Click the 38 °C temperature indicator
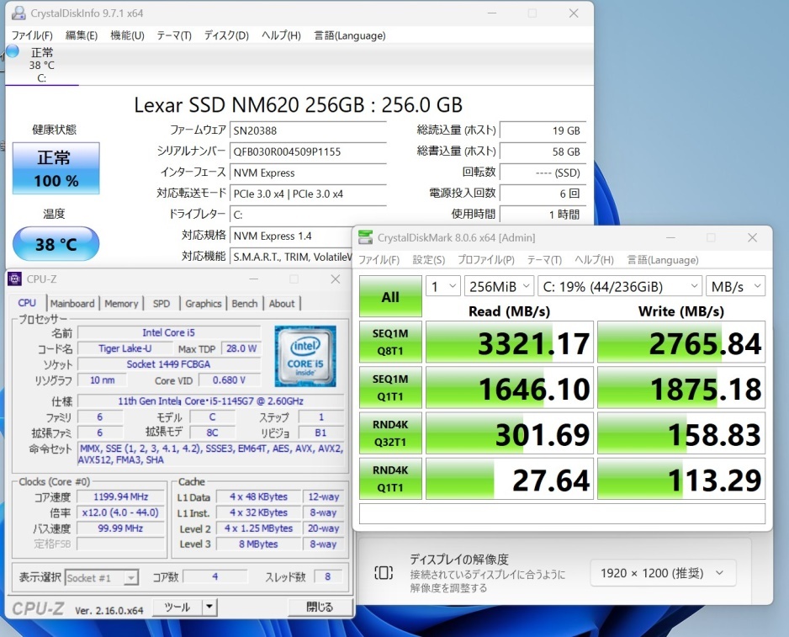 coord(56,245)
